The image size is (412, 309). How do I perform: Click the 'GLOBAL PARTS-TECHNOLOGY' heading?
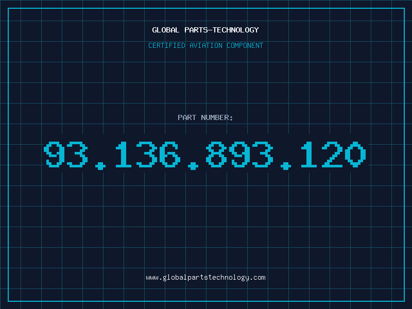click(x=205, y=30)
